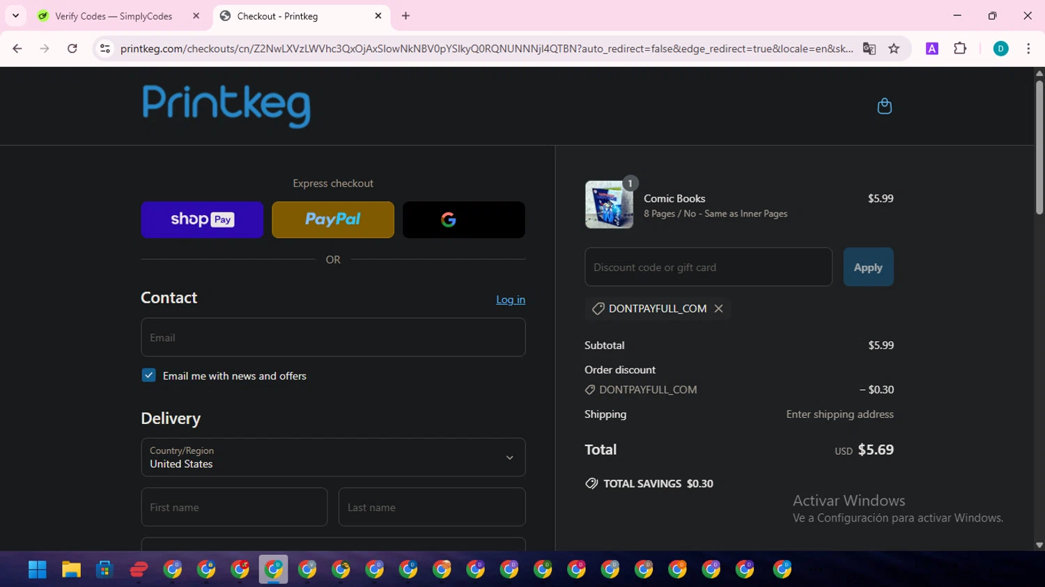1045x587 pixels.
Task: Click the Printkeg logo
Action: coord(226,106)
